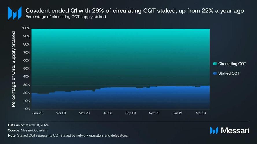
Task: Click the Staked CQT legend swatch
Action: 215,73
